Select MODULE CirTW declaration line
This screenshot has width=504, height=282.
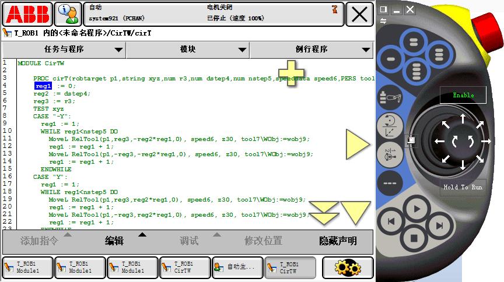41,64
